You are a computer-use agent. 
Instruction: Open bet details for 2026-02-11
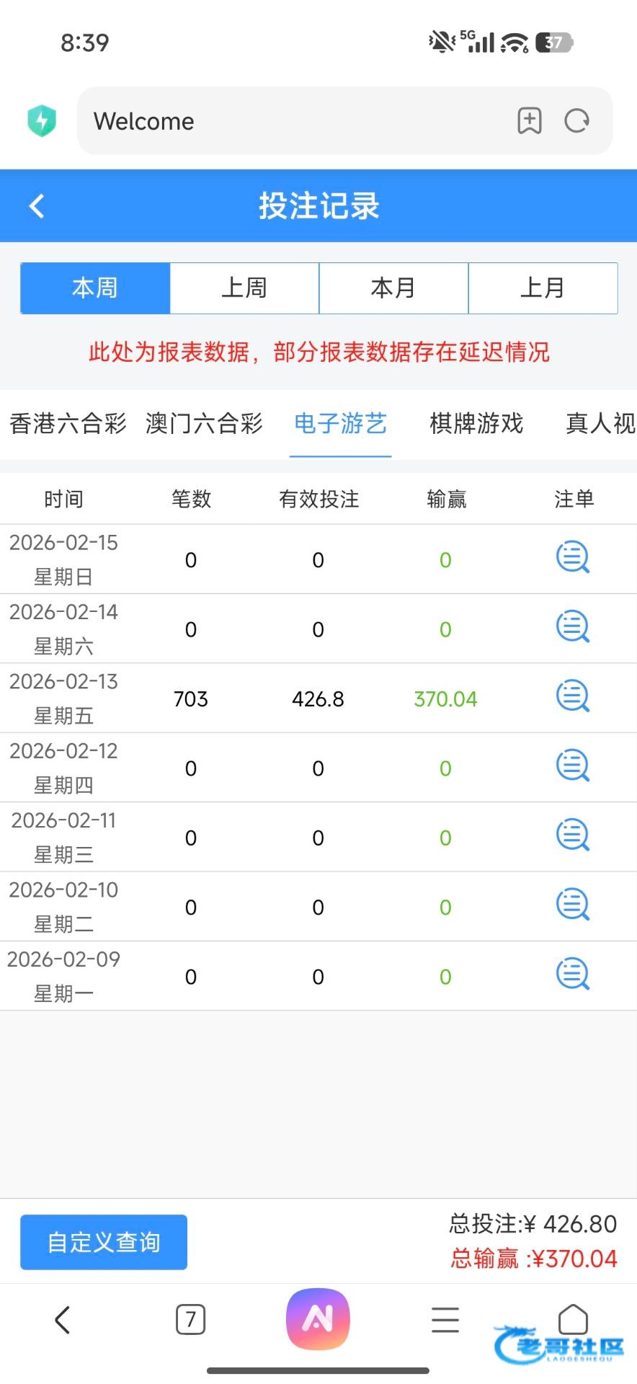tap(573, 836)
